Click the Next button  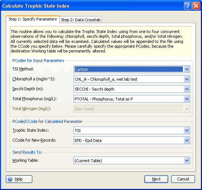pos(156,179)
